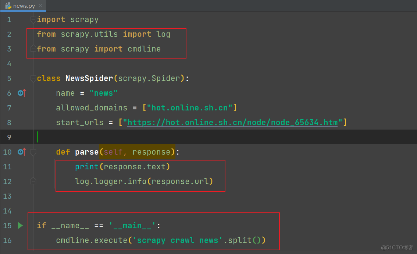
Task: Click the fold end marker on line 12
Action: [33, 181]
